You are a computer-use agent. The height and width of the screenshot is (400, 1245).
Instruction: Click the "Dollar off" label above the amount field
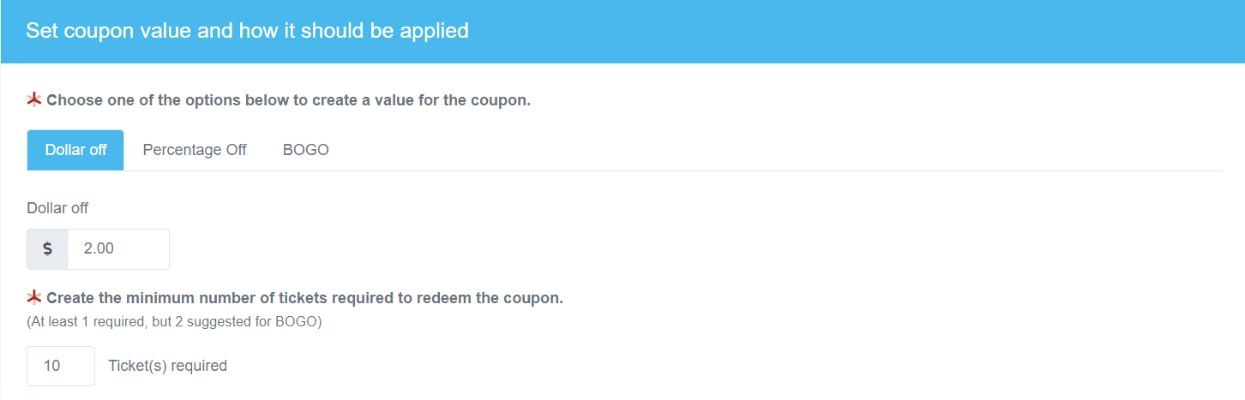57,208
